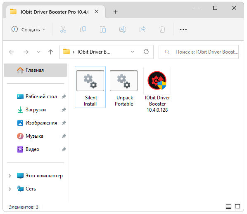This screenshot has height=214, width=247.
Task: Open the three-dots more options menu
Action: click(183, 30)
